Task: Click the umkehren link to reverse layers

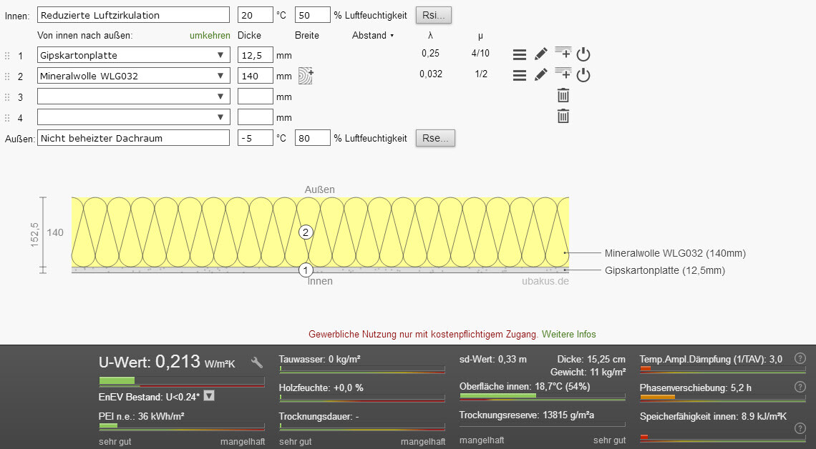Action: coord(210,35)
